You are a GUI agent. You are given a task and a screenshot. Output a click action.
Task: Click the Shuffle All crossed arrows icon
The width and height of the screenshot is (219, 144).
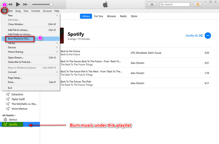201,36
